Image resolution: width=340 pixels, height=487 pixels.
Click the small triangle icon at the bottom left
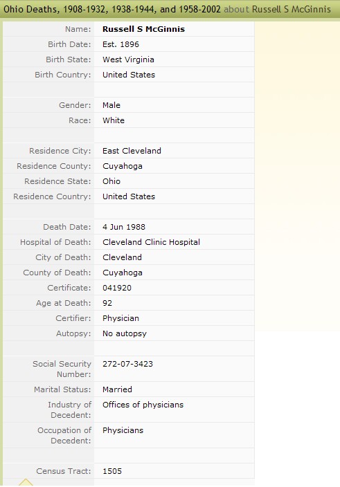26,482
